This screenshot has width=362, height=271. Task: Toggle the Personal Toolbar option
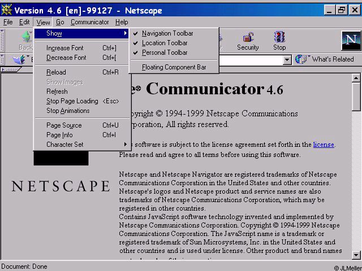pos(174,53)
